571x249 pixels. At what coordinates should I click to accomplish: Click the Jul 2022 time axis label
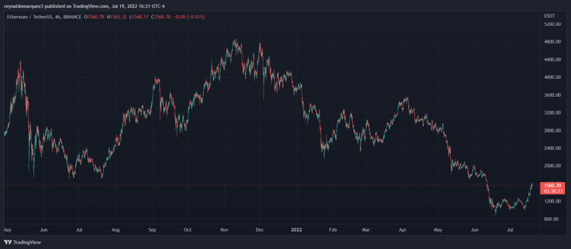coord(510,230)
